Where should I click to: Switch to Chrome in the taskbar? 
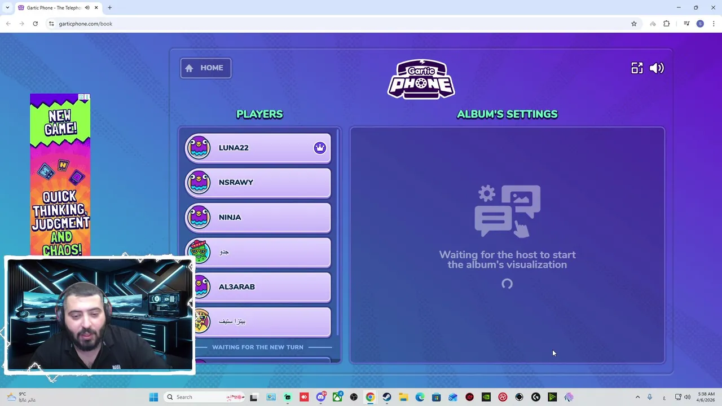coord(370,397)
